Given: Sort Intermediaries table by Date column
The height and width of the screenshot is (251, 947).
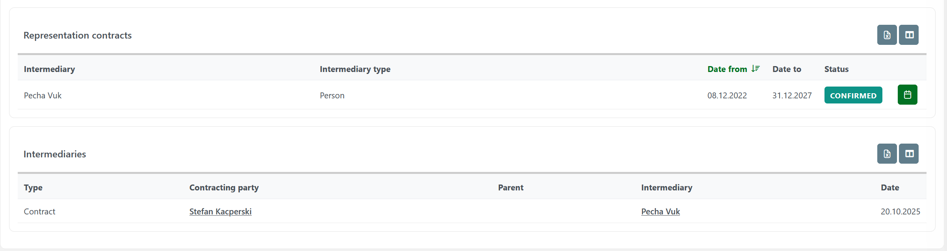Looking at the screenshot, I should click(x=889, y=188).
